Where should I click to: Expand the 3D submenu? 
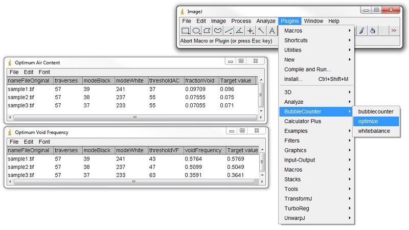click(316, 92)
